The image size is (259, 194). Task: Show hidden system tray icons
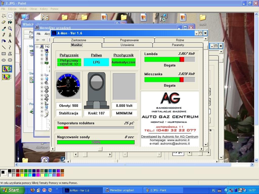pyautogui.click(x=226, y=190)
